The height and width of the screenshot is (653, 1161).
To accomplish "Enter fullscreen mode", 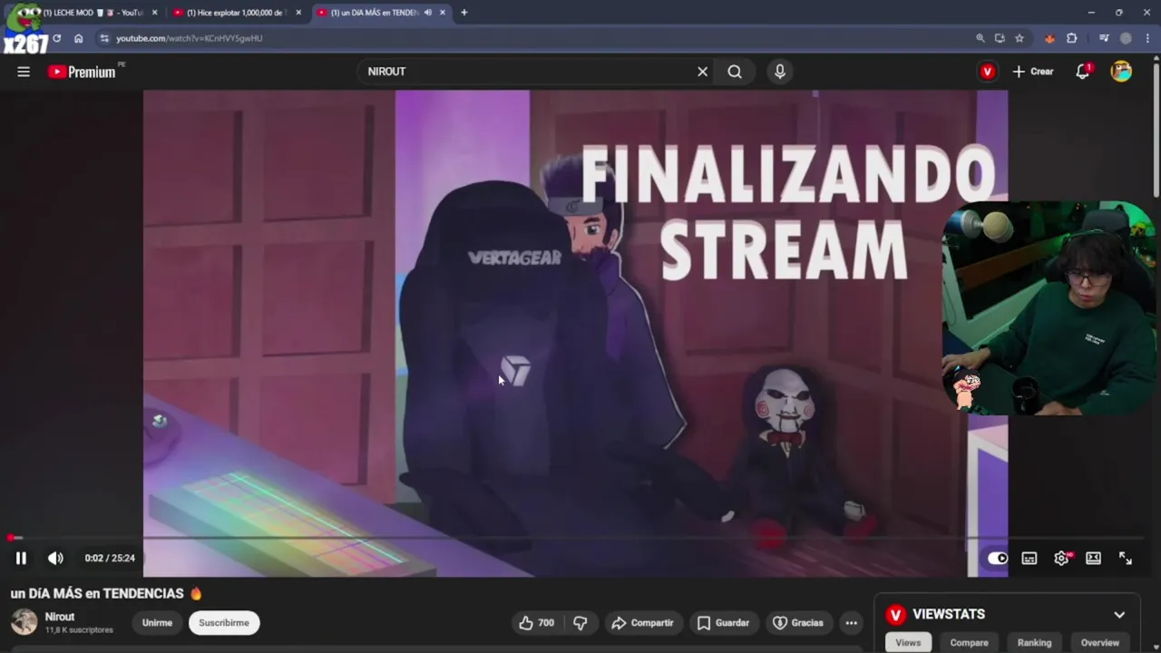I will [1126, 558].
